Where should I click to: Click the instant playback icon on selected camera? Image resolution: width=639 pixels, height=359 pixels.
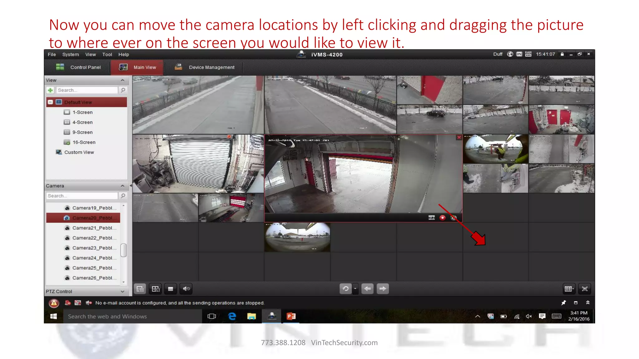pyautogui.click(x=454, y=218)
